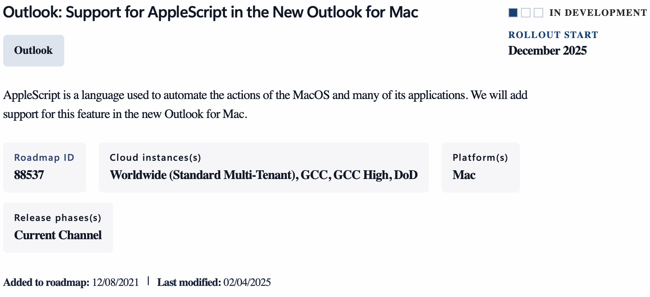
Task: Click the separator between the roadmap dates
Action: click(x=148, y=281)
